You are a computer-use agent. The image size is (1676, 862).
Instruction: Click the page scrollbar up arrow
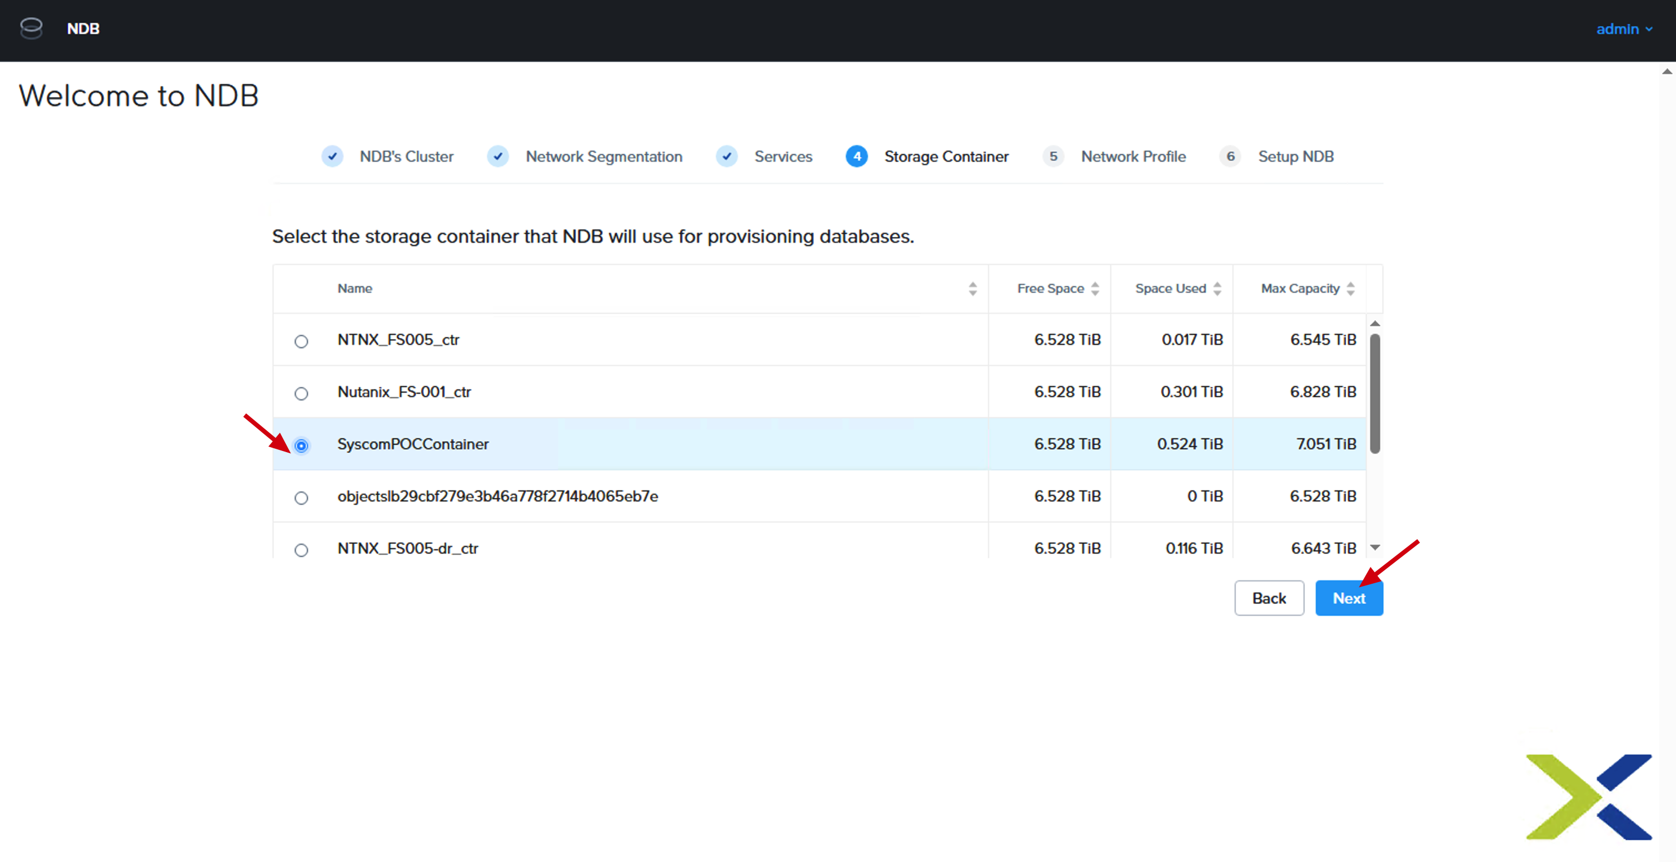pos(1667,72)
